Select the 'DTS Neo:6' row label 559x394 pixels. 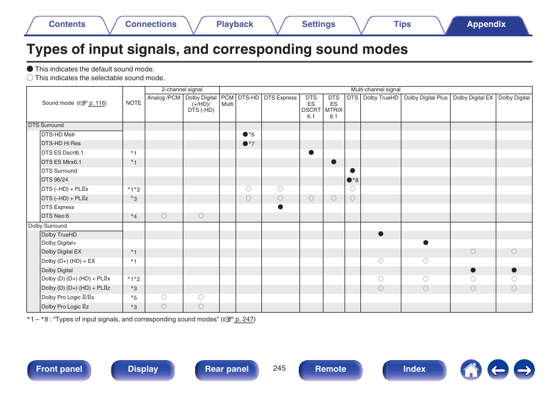pos(55,216)
